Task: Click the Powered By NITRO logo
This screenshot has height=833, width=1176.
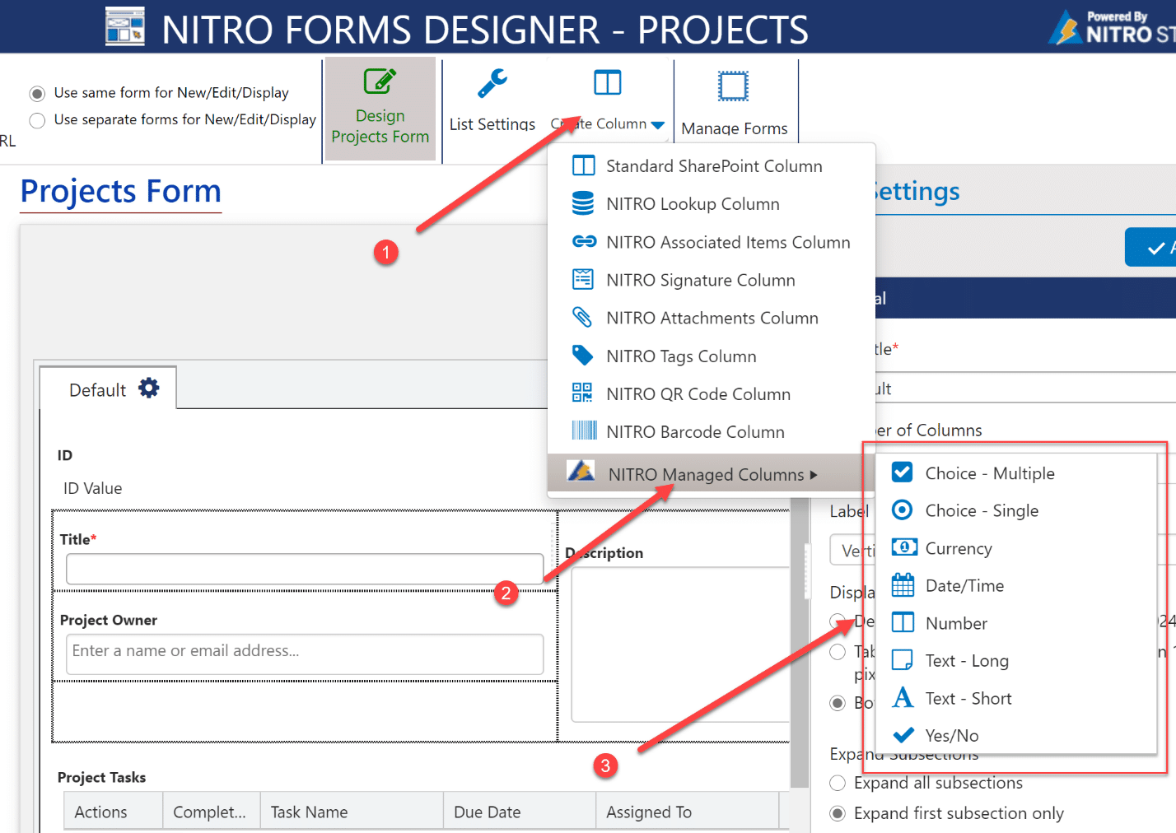Action: click(x=1112, y=27)
